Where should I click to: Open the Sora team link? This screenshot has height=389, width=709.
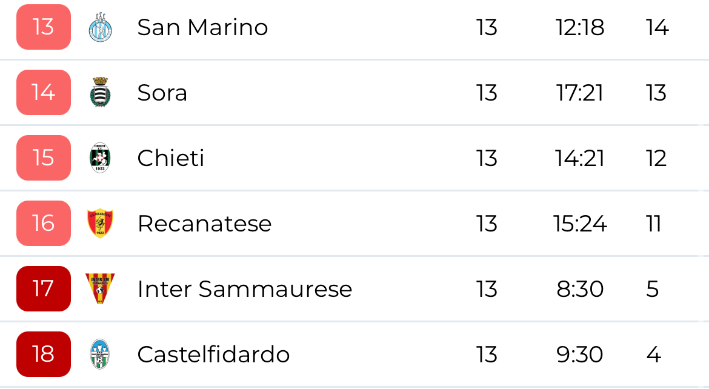point(162,93)
